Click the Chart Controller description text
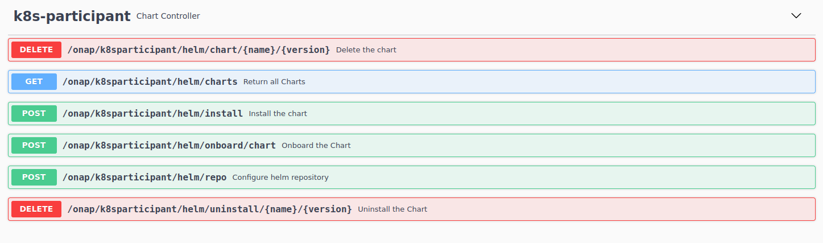Screen dimensions: 823x243 tap(168, 16)
